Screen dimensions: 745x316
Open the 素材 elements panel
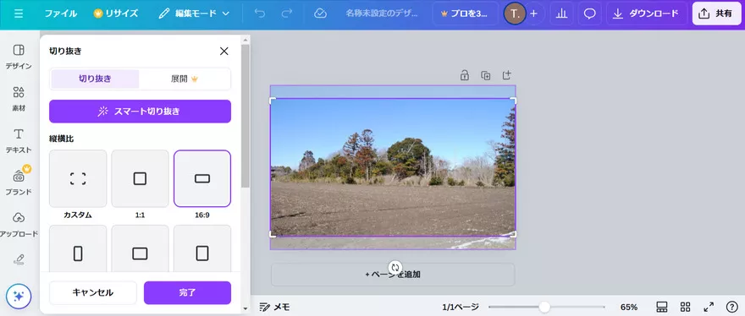point(19,98)
